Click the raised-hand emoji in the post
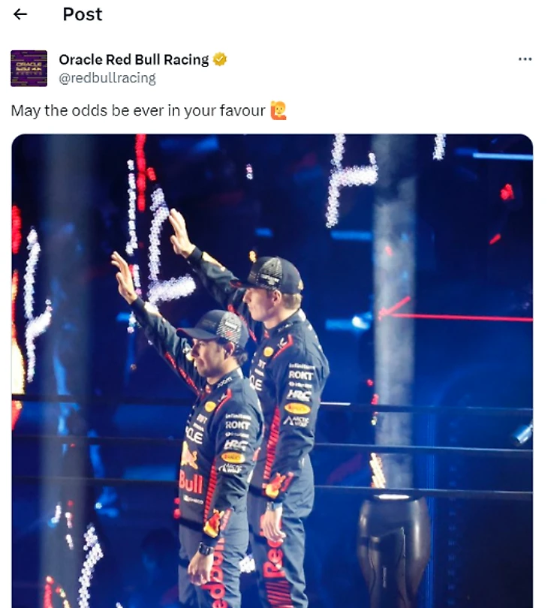Screen dimensions: 548x608 click(x=278, y=110)
